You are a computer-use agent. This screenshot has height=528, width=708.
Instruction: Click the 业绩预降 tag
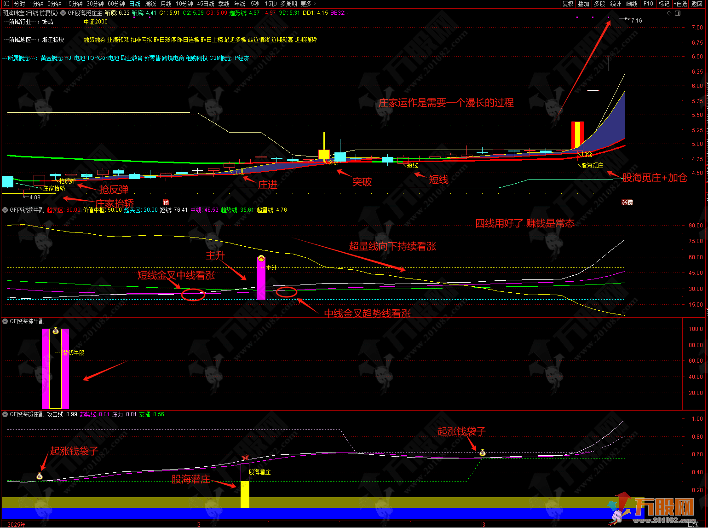[x=118, y=40]
